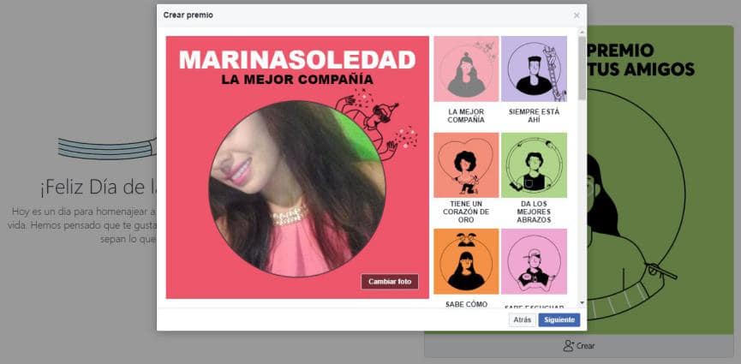Select the "Siempre está ahí" award thumbnail
Viewport: 741px width, 364px height.
click(534, 69)
